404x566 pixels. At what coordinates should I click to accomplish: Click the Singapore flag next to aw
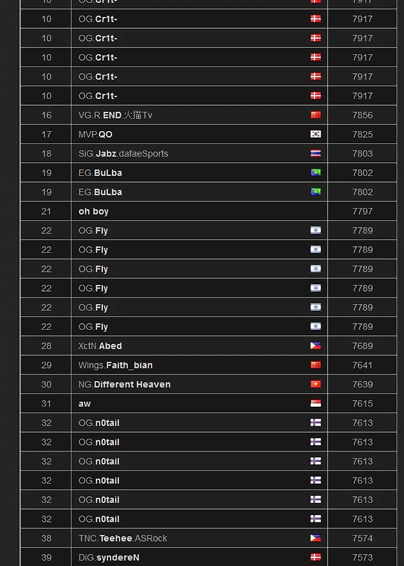315,403
